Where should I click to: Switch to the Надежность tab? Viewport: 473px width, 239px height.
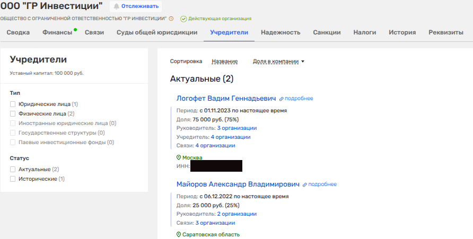(x=281, y=32)
